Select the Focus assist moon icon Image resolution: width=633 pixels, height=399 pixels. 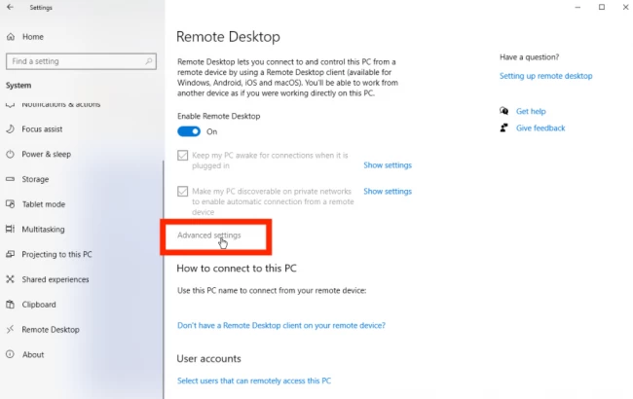(x=10, y=129)
